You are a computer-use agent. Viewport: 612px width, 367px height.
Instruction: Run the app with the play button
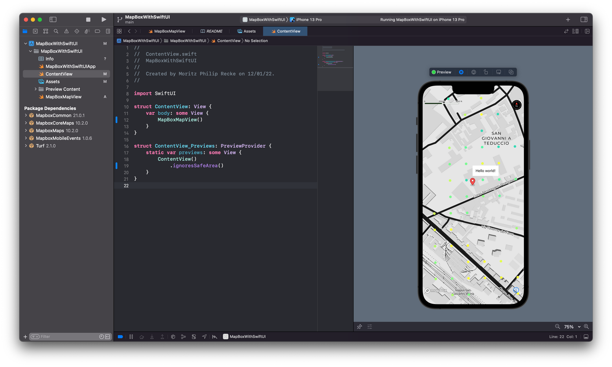pos(104,19)
